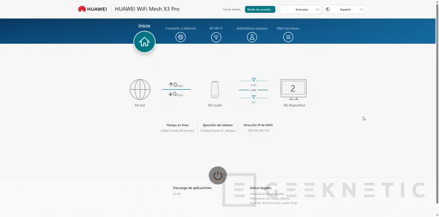The height and width of the screenshot is (217, 439).
Task: Select the Administrar equipos tab label
Action: [252, 28]
